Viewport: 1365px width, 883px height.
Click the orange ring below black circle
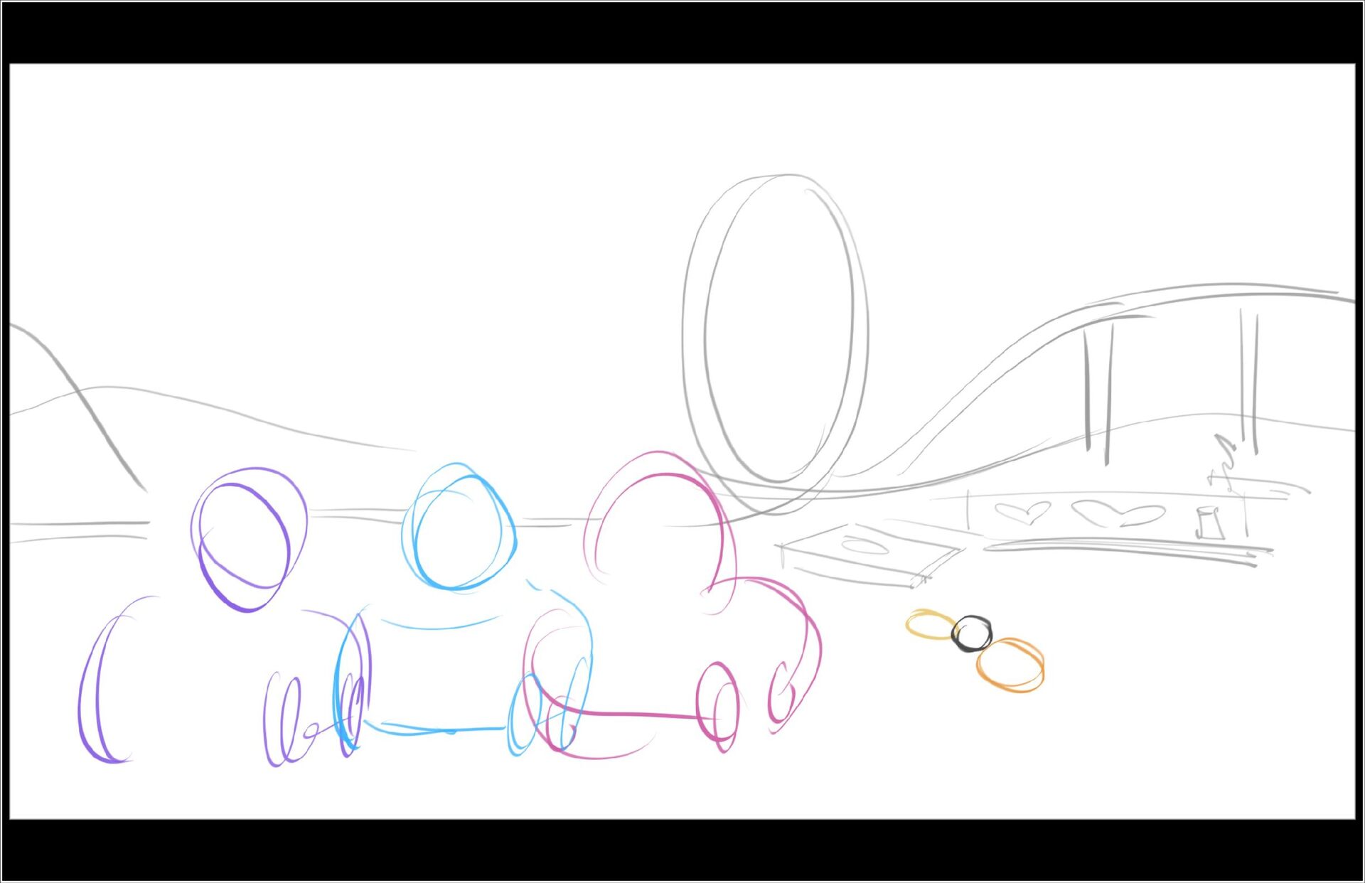(1010, 664)
